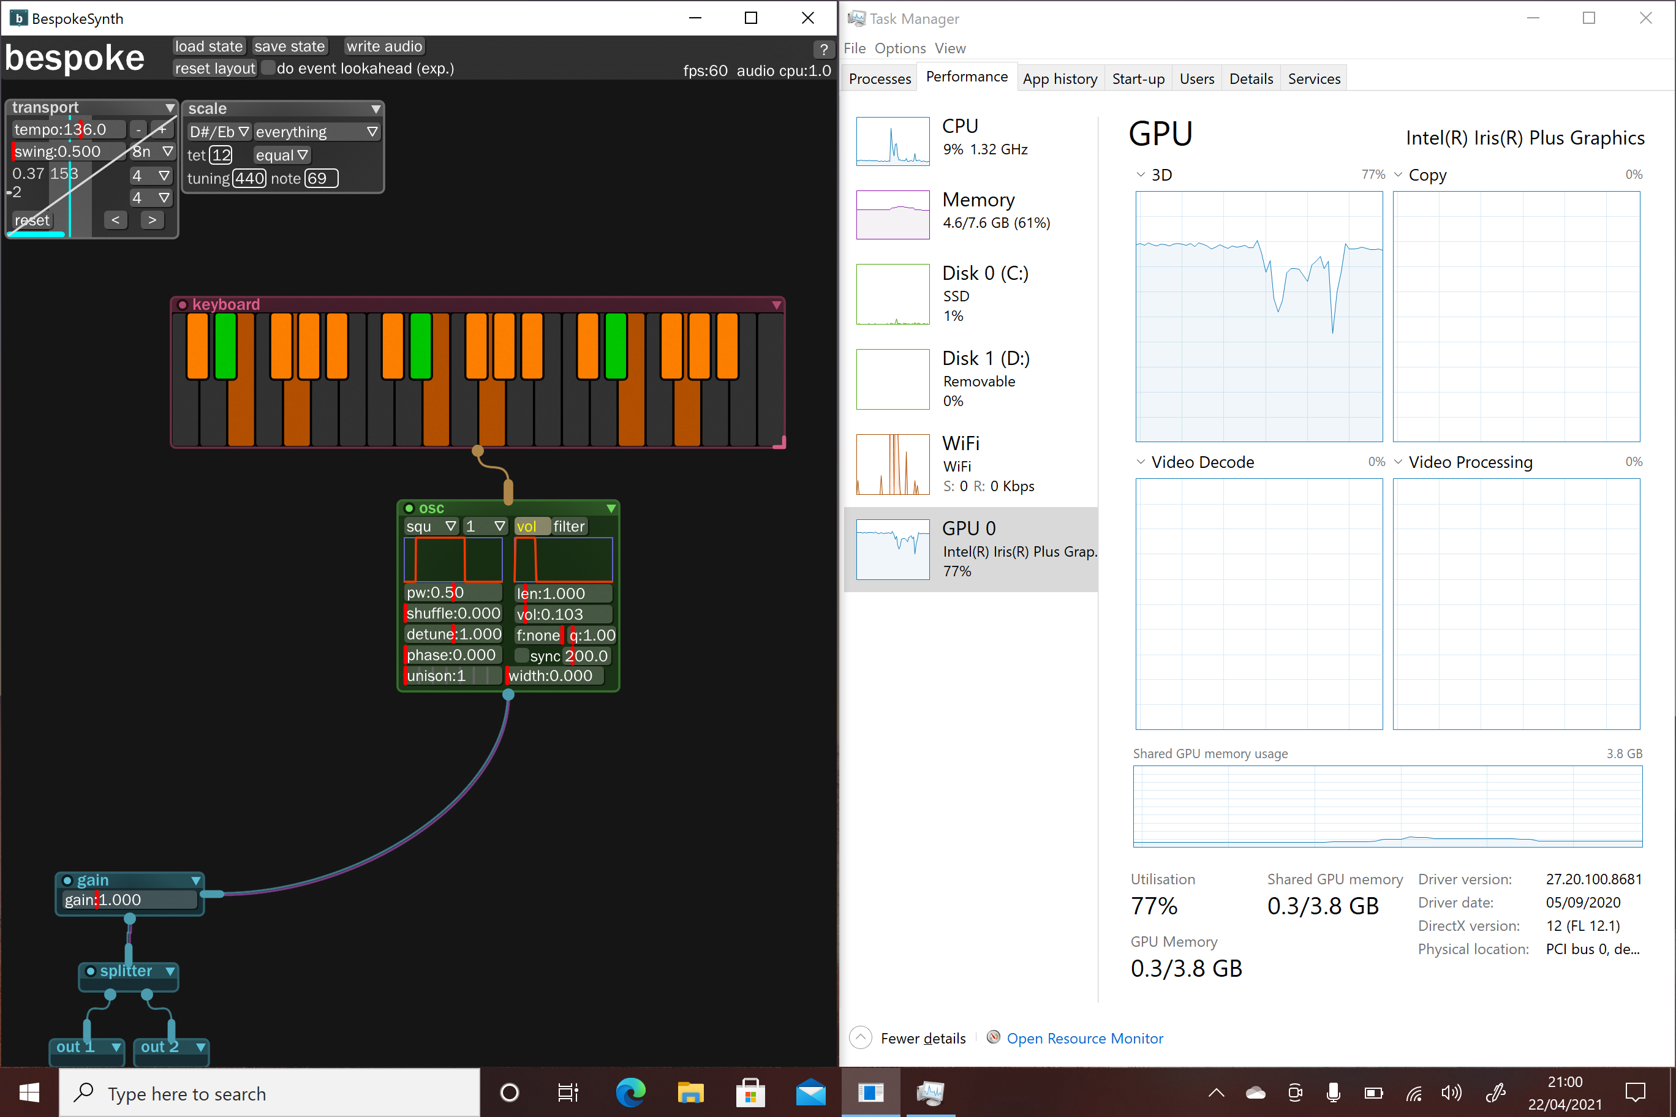Select the WiFi graph in the sidebar

(892, 464)
